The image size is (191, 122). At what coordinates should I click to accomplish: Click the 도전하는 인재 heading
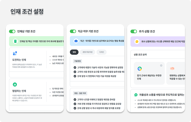(x=19, y=60)
